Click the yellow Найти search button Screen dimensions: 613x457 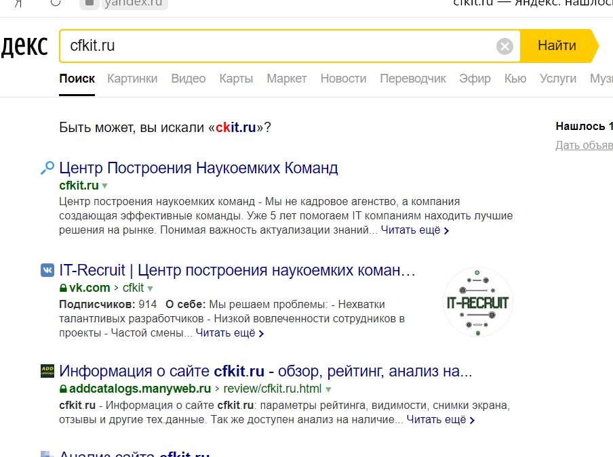(557, 45)
